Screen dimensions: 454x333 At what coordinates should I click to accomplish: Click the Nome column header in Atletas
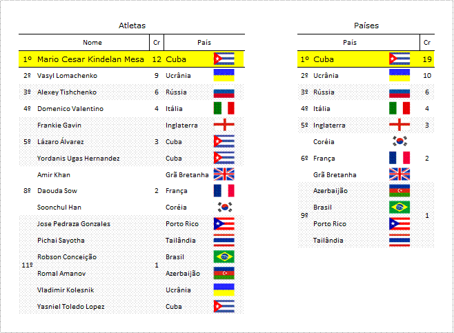[92, 43]
